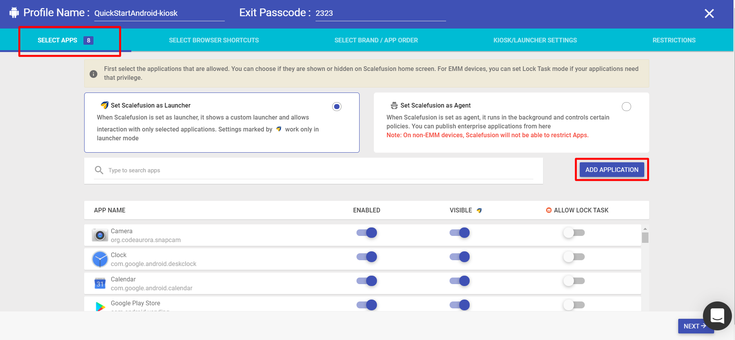Viewport: 735px width, 340px height.
Task: Go to the Restrictions tab
Action: pyautogui.click(x=674, y=40)
